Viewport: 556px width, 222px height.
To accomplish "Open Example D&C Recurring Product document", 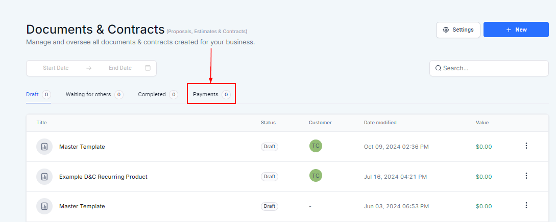I will click(103, 176).
